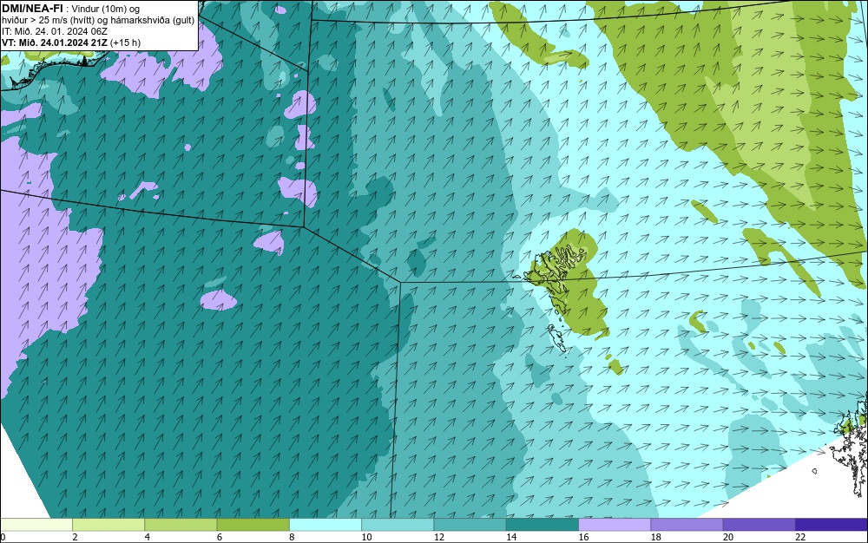Click the 'VT: Mið. 24.01.2024 21Z (+15 h)' line
The height and width of the screenshot is (543, 868).
coord(71,43)
